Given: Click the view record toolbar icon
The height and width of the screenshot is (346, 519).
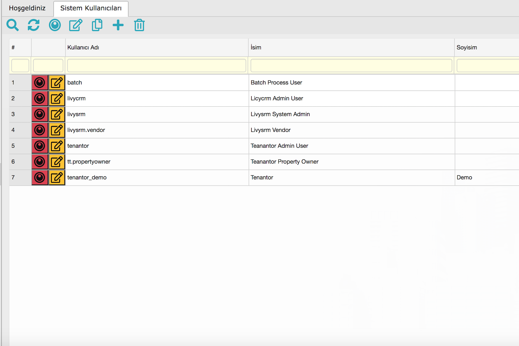Looking at the screenshot, I should pos(55,25).
